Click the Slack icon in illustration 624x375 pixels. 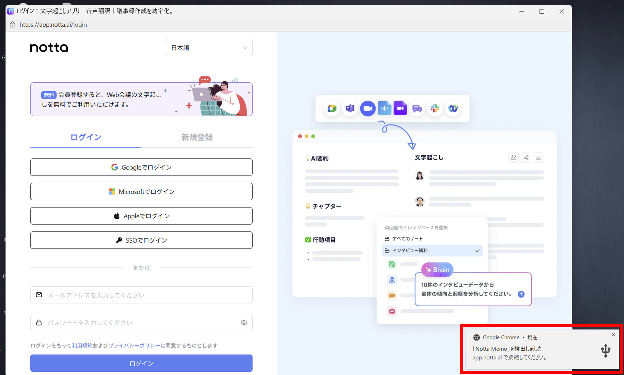click(x=435, y=109)
